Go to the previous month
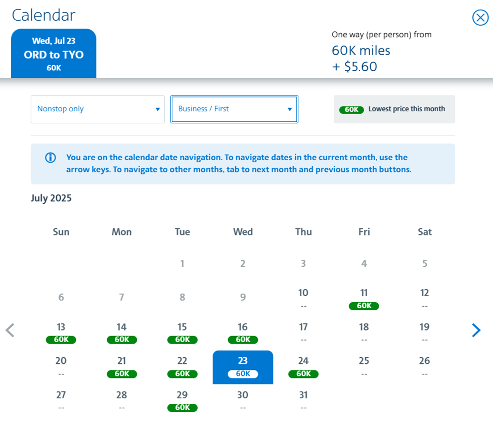This screenshot has width=493, height=425. (10, 330)
